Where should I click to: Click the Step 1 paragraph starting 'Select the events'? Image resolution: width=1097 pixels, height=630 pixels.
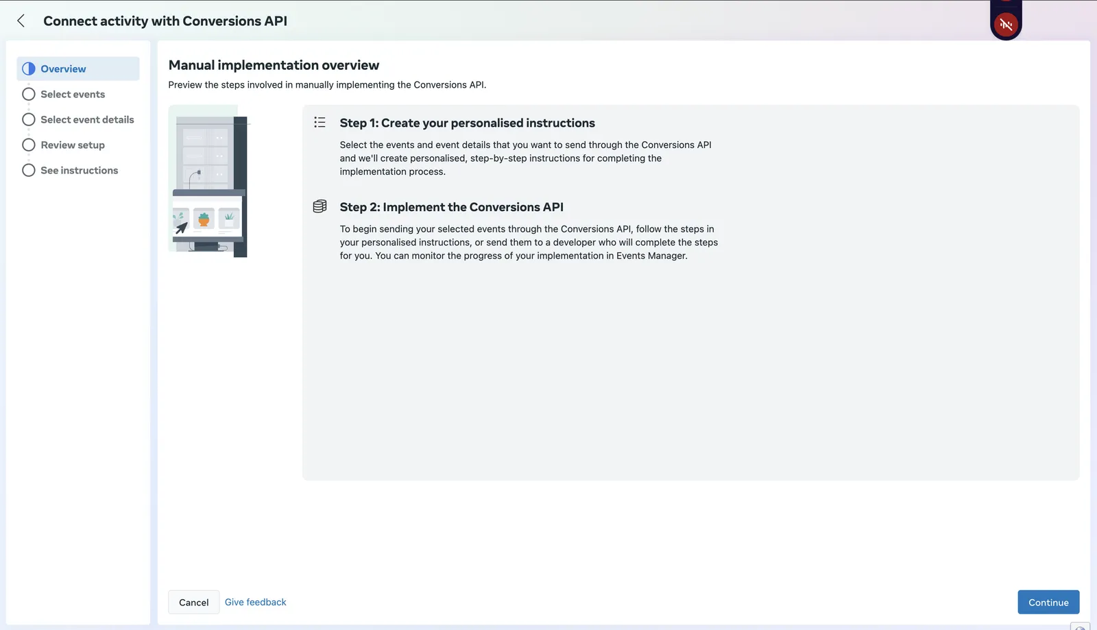click(x=526, y=158)
